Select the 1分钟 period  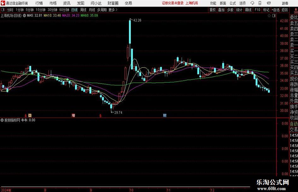point(20,10)
